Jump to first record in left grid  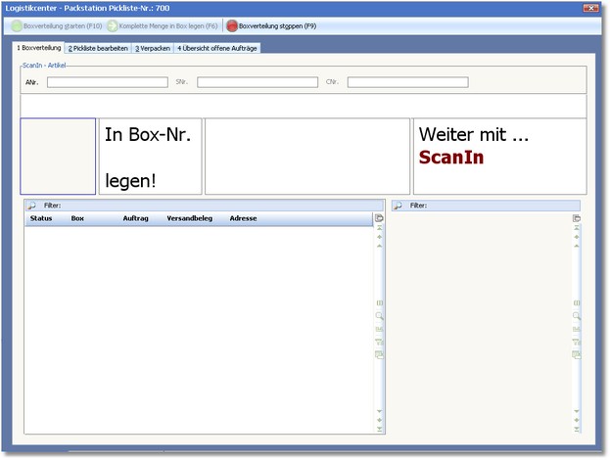(379, 229)
